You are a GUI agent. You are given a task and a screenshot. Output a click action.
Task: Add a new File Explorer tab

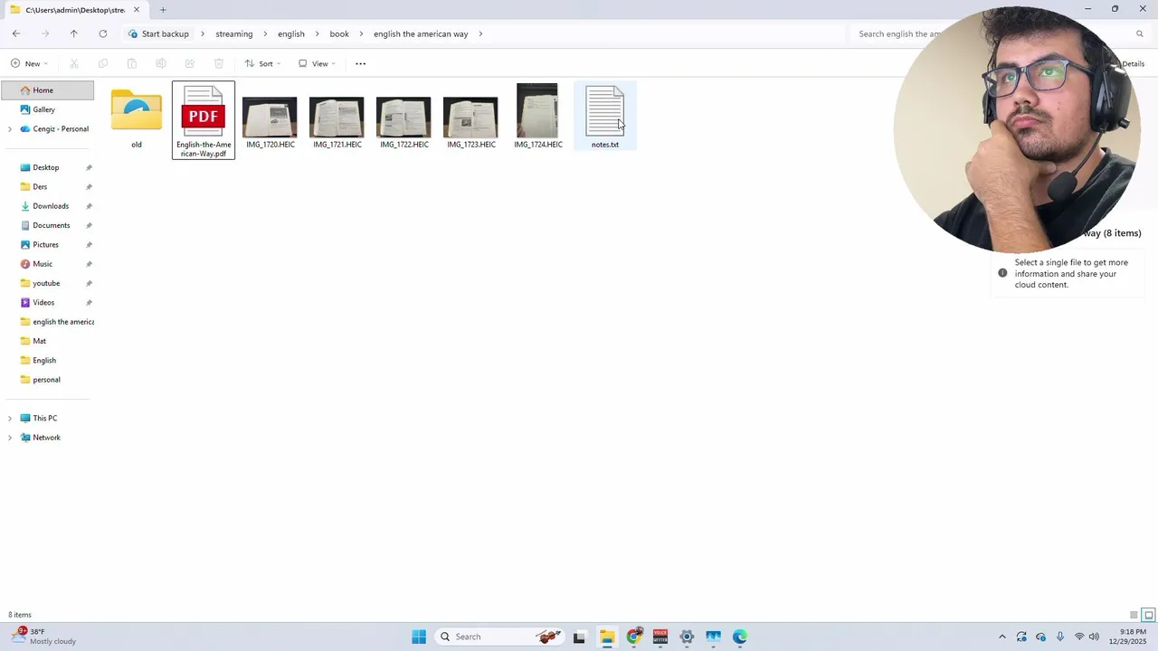click(x=163, y=10)
